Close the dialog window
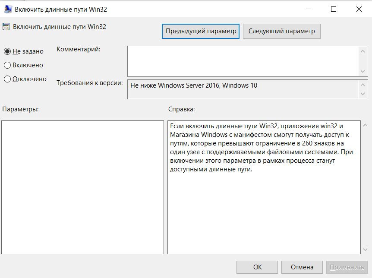This screenshot has height=278, width=372. click(359, 9)
